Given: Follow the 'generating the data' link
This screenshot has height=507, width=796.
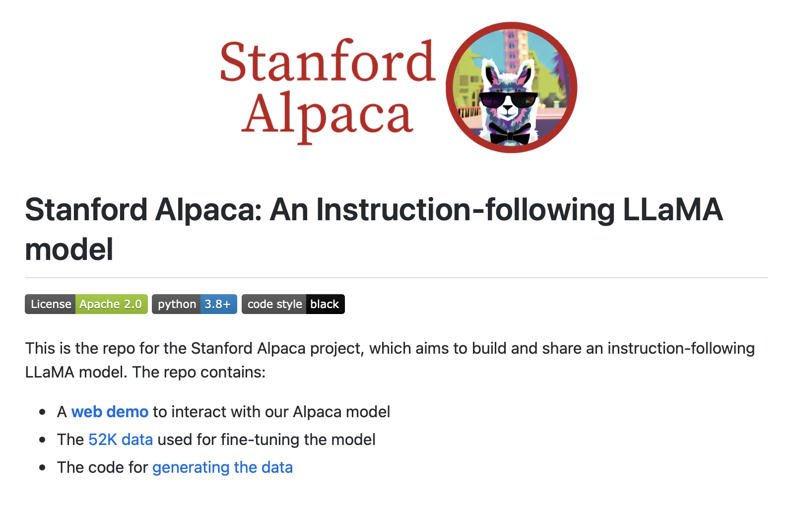Looking at the screenshot, I should pos(222,467).
